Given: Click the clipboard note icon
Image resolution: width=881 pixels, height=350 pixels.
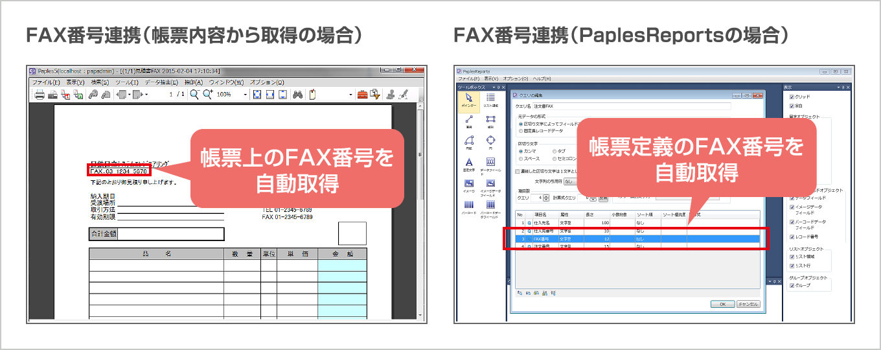Looking at the screenshot, I should 312,95.
